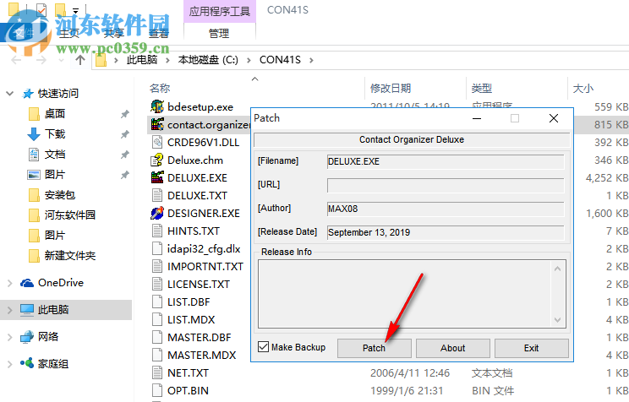Collapse the 快速访问 tree section
The image size is (629, 402).
click(10, 94)
